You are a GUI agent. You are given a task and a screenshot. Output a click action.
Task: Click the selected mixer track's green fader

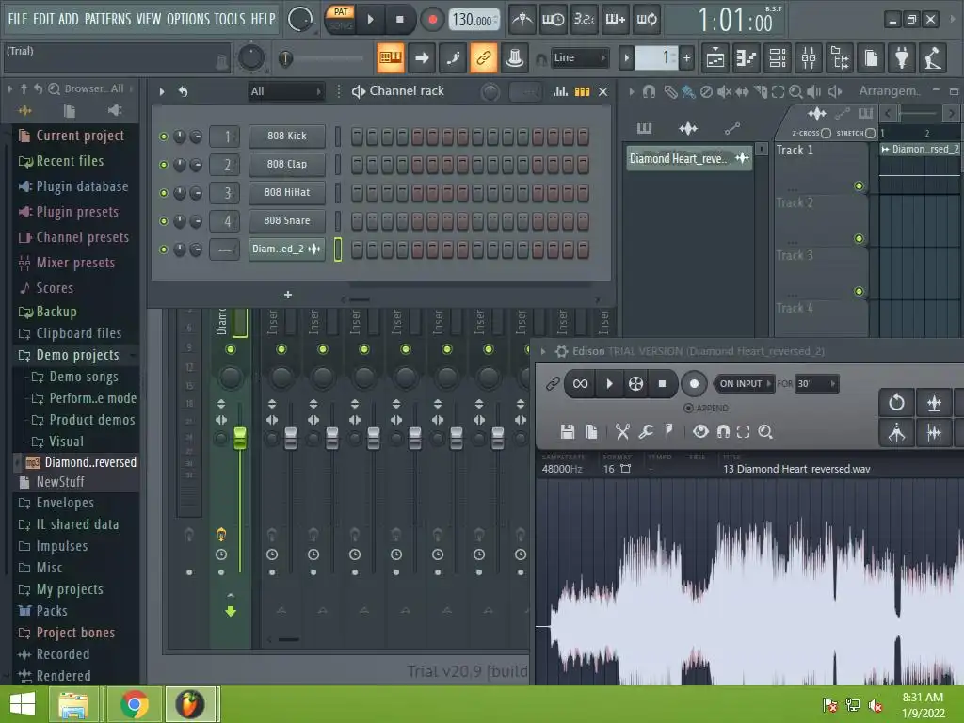pos(240,438)
